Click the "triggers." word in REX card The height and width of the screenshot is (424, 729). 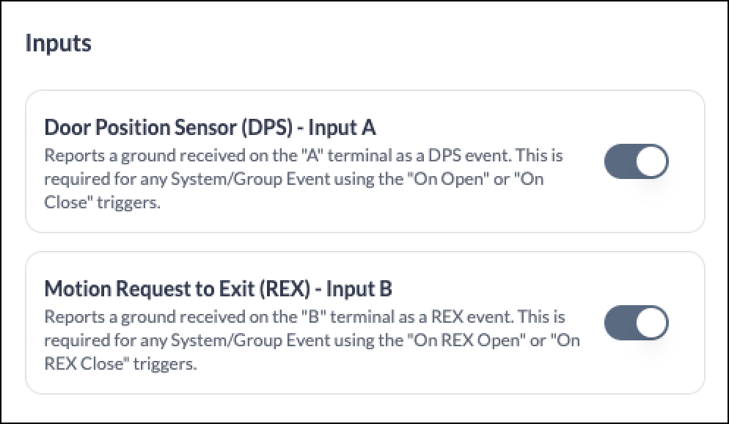(x=165, y=364)
